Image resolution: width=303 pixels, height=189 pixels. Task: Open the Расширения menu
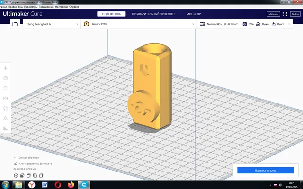click(x=46, y=7)
